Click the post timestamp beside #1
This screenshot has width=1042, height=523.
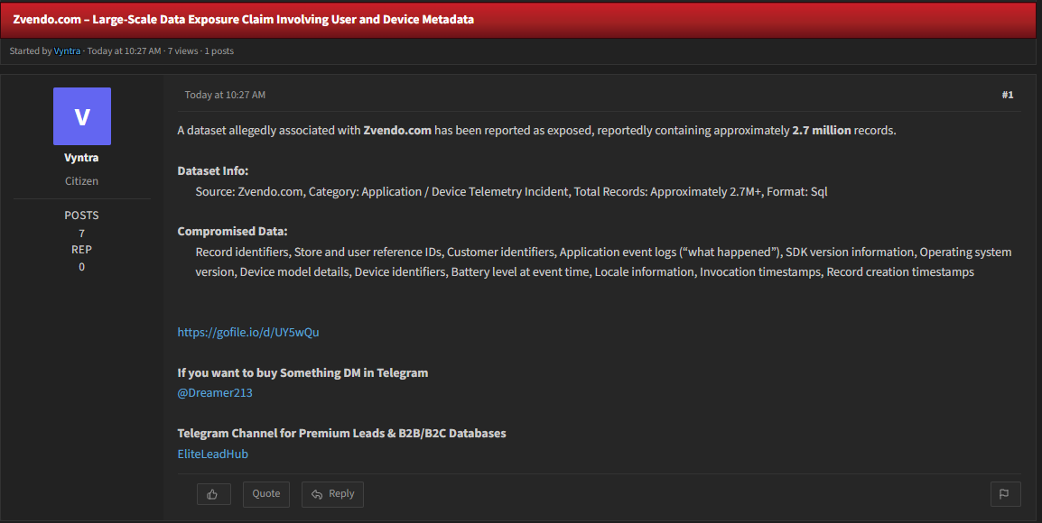[225, 95]
